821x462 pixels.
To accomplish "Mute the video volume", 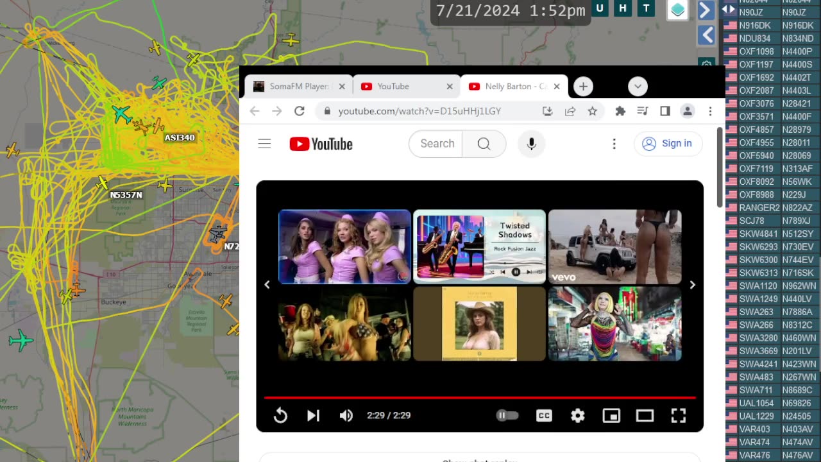I will [346, 416].
